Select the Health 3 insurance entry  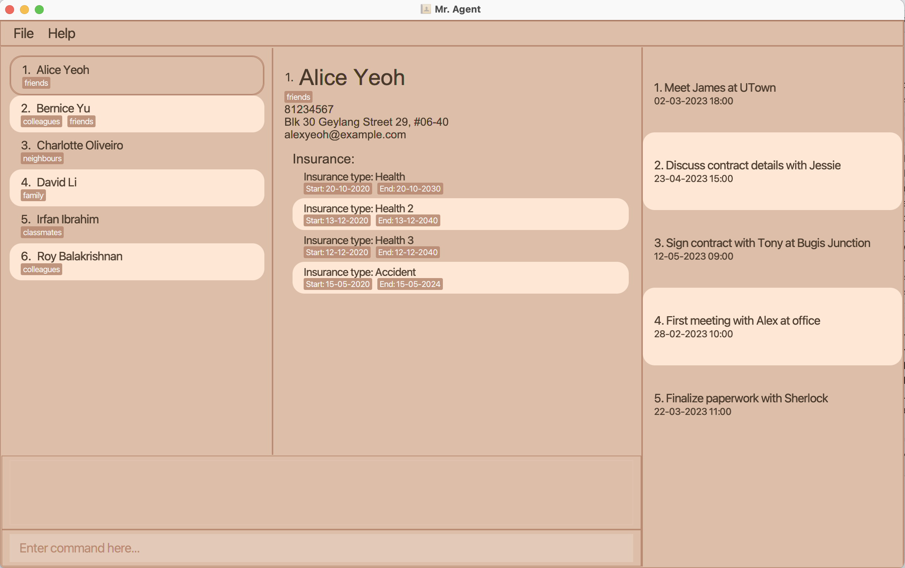pos(460,246)
